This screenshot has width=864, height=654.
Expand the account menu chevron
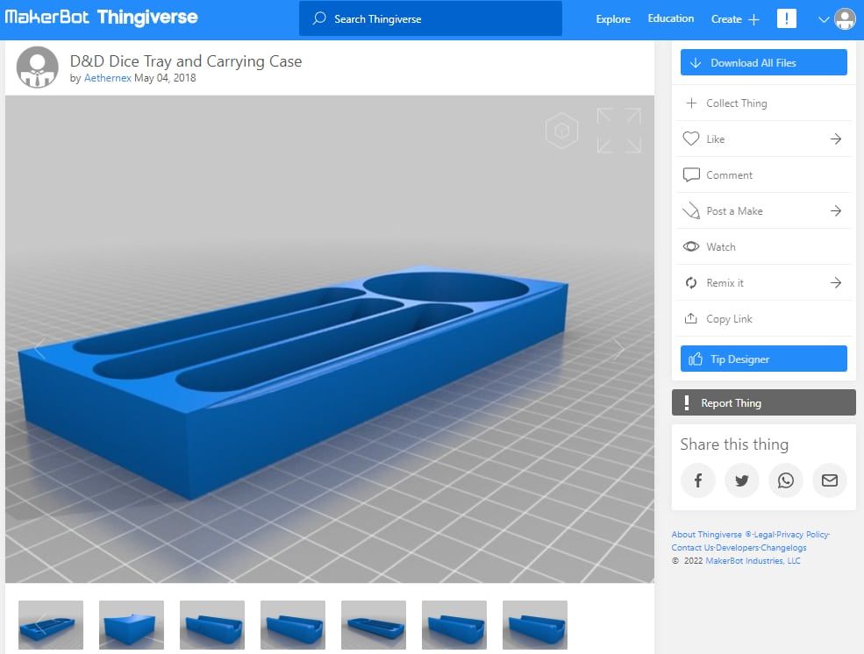click(823, 18)
